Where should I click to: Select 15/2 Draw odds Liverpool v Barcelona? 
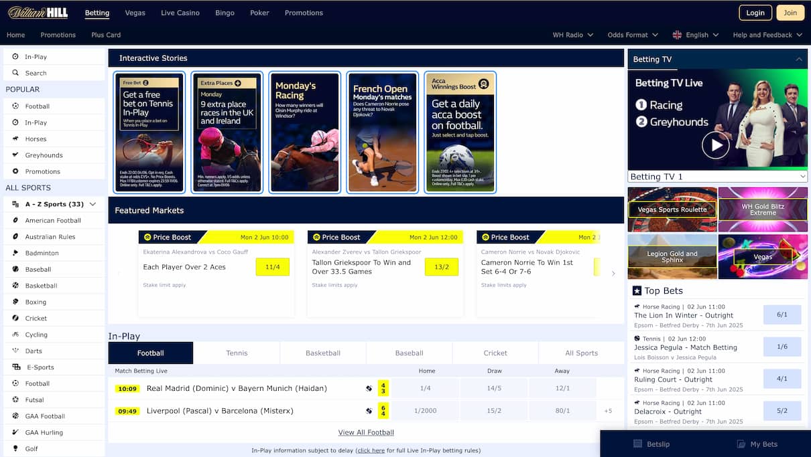[x=494, y=411]
